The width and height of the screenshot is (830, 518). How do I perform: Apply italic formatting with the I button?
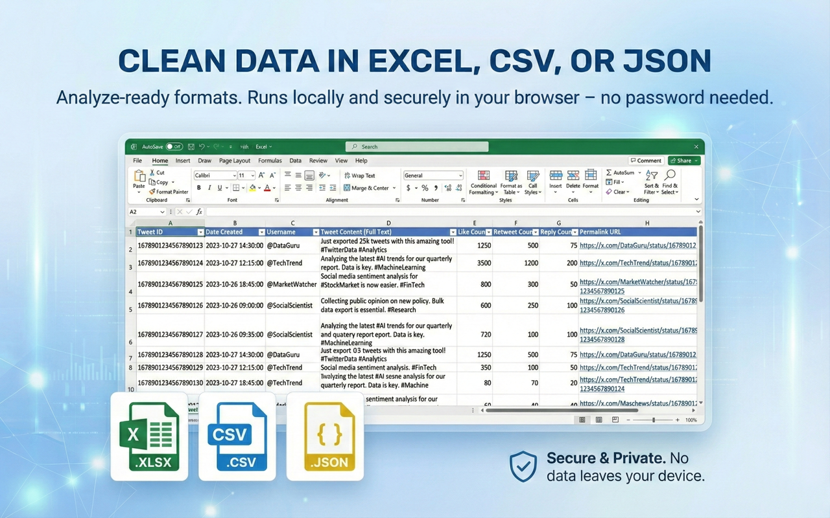[x=209, y=188]
